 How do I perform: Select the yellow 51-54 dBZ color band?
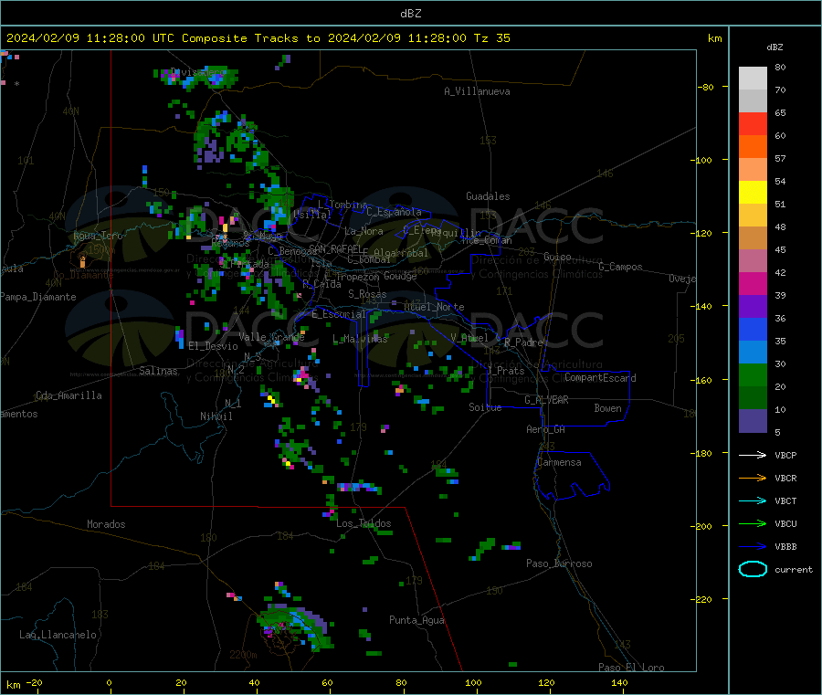(753, 193)
